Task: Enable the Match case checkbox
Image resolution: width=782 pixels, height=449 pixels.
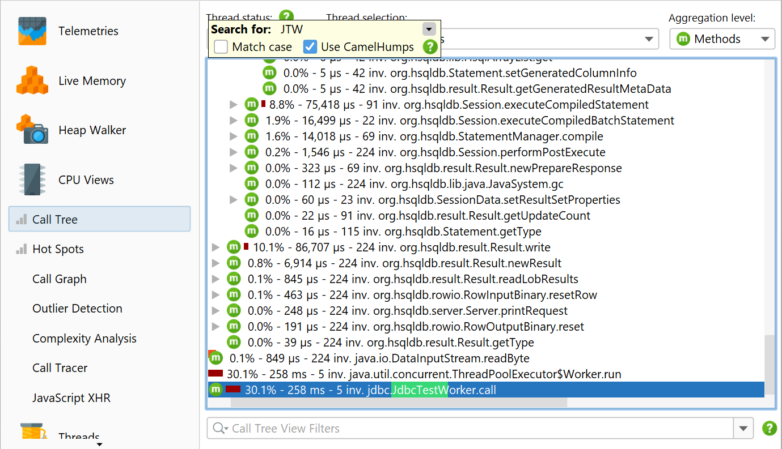Action: pyautogui.click(x=221, y=47)
